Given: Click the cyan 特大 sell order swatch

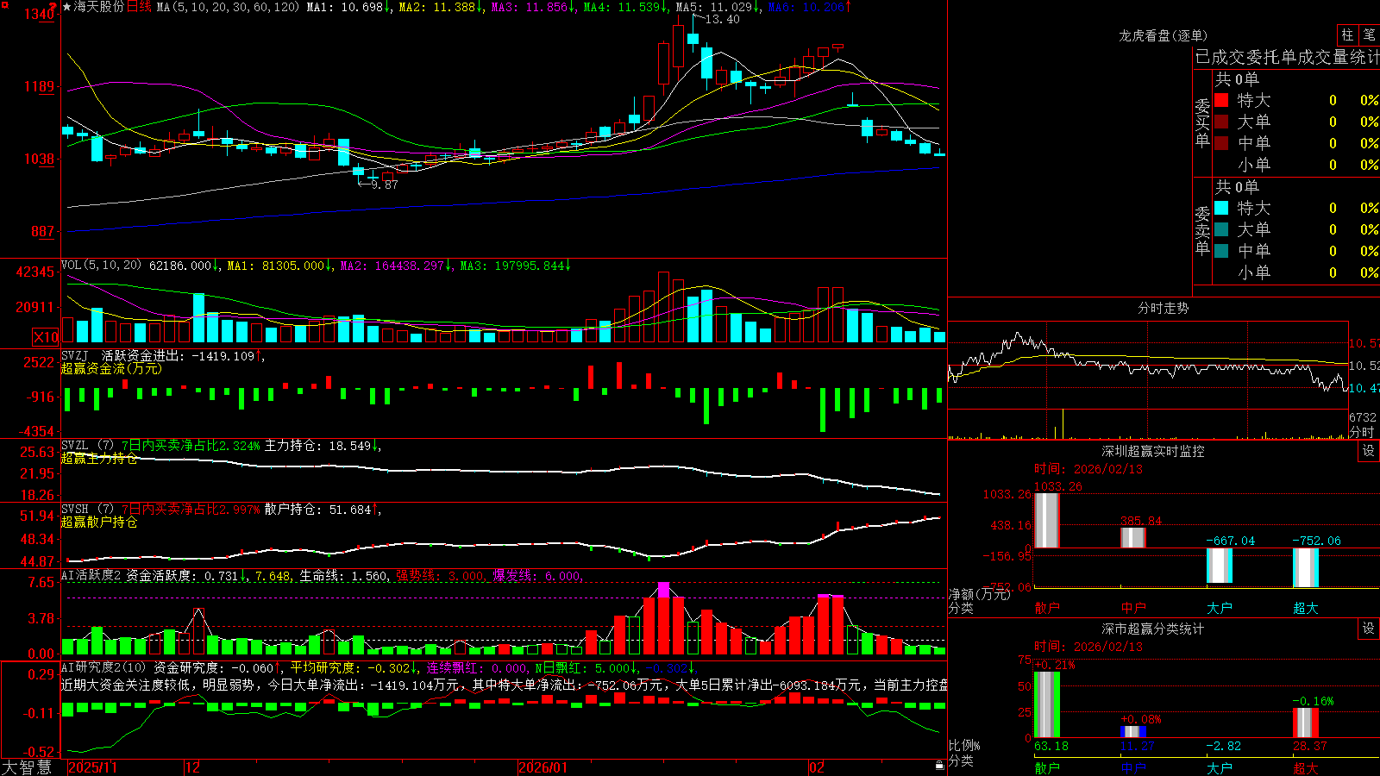Looking at the screenshot, I should click(1221, 208).
